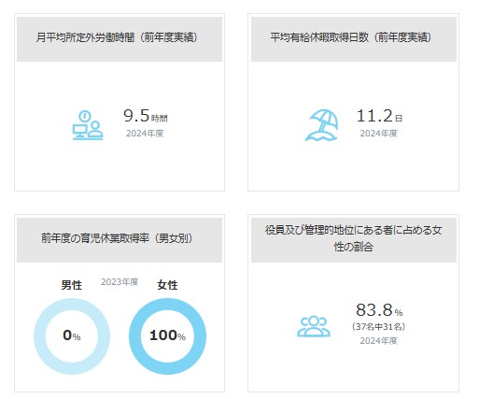This screenshot has height=399, width=479.
Task: Click the header 月平均所定外労働時間（前年度実績）
Action: 120,39
